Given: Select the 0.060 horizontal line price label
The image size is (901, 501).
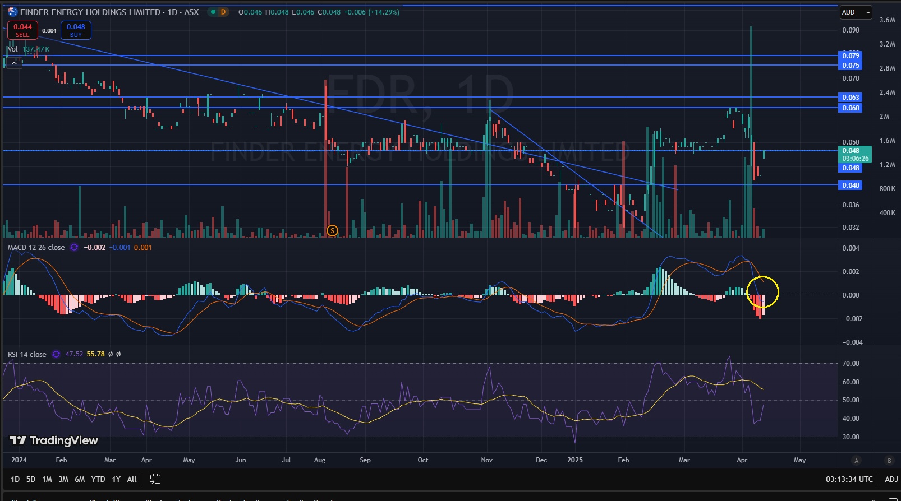Looking at the screenshot, I should (x=851, y=108).
